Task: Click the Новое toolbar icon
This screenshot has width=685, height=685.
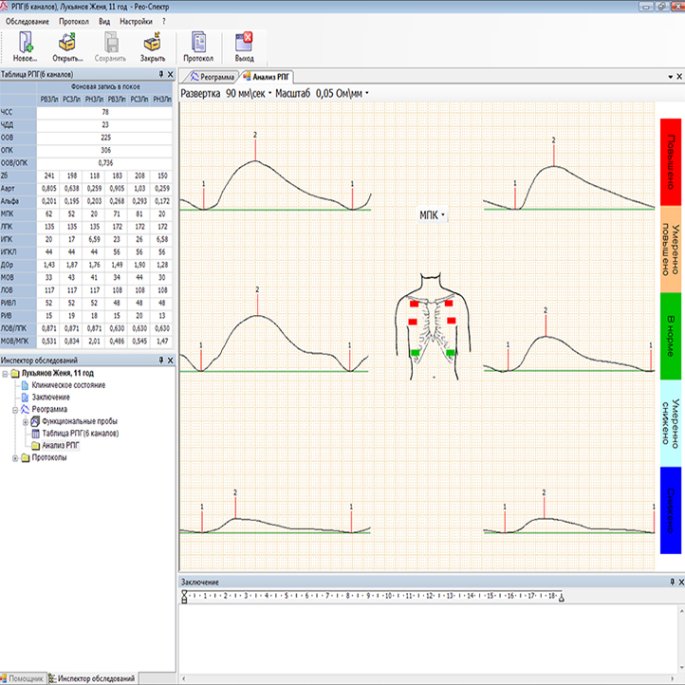Action: point(26,46)
